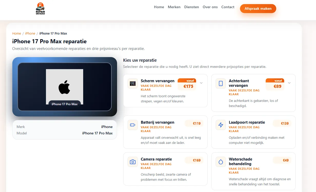Click the camera icon beside Camera reparatie
Viewport: 316px width, 192px height.
[133, 162]
